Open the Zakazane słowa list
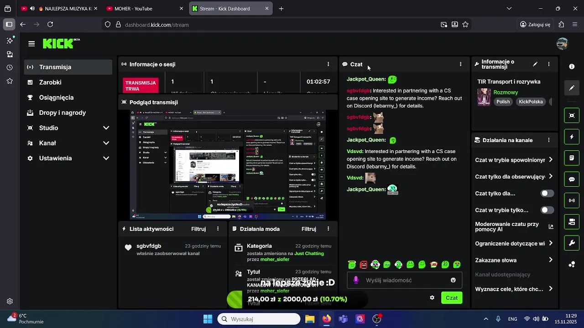Viewport: 584px width, 328px height. pyautogui.click(x=514, y=260)
